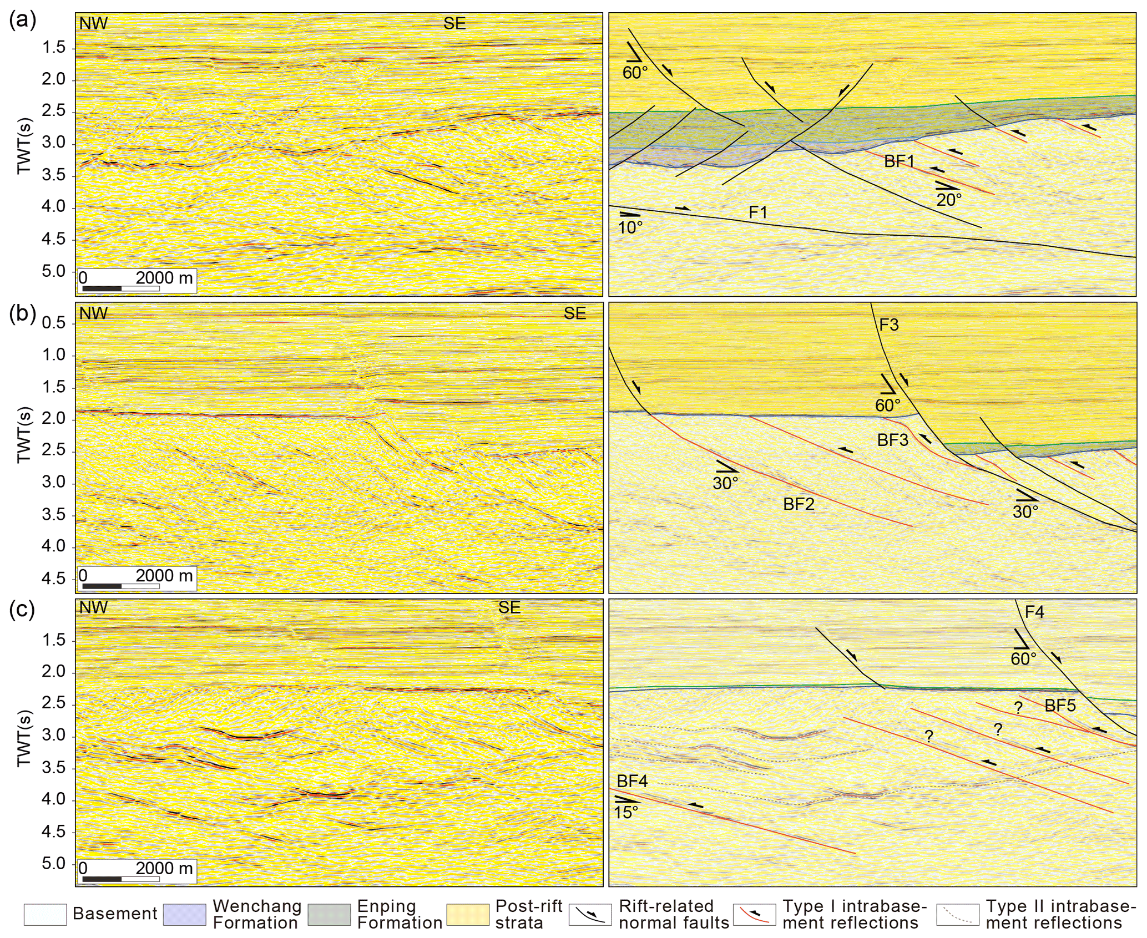Click the rift-related normal faults legend icon
Image resolution: width=1147 pixels, height=938 pixels.
(x=590, y=914)
